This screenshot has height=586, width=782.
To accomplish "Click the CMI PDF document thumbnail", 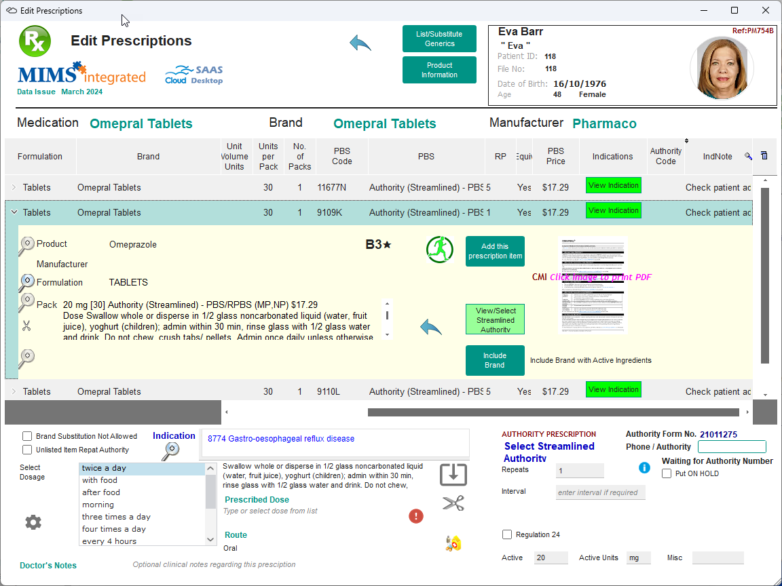I will 593,285.
